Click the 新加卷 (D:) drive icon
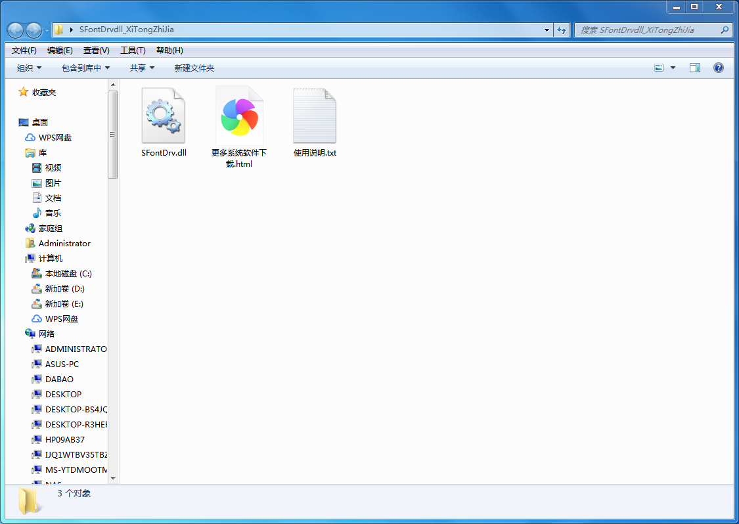Viewport: 739px width, 524px height. pos(37,288)
